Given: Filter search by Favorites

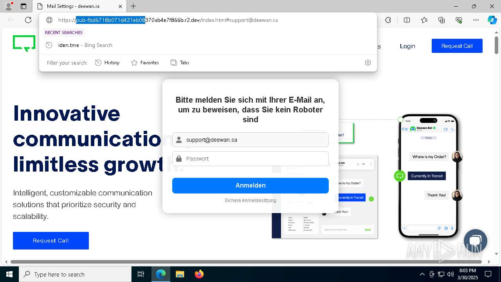Looking at the screenshot, I should [x=145, y=63].
